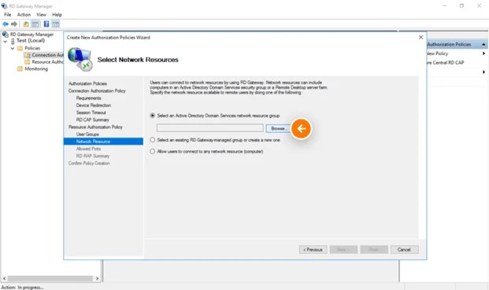Click New Policy action entry

point(438,53)
